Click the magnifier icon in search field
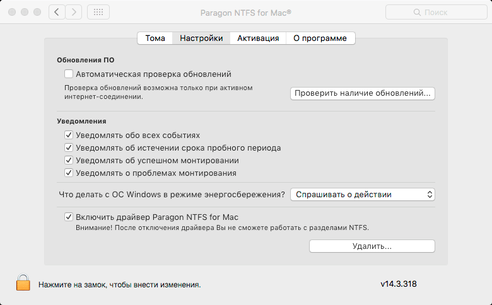 [x=417, y=12]
